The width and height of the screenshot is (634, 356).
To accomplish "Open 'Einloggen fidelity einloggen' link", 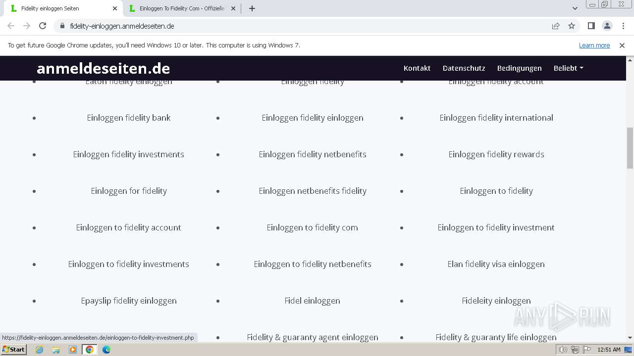I will (313, 118).
